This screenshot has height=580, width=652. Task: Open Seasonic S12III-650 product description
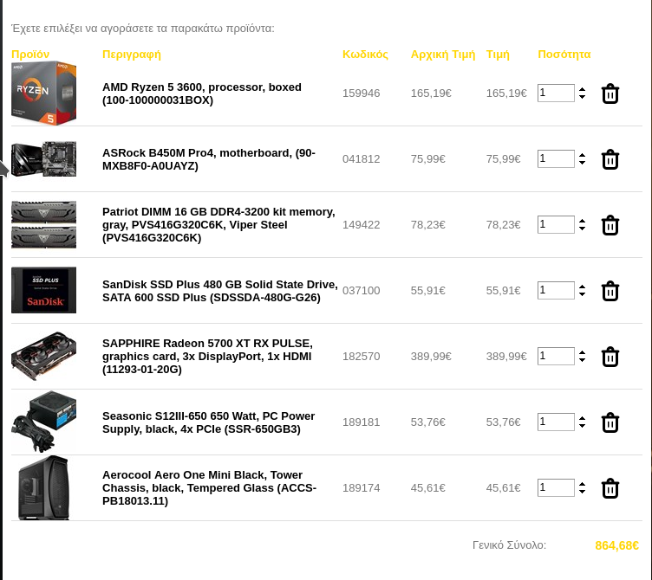[208, 422]
